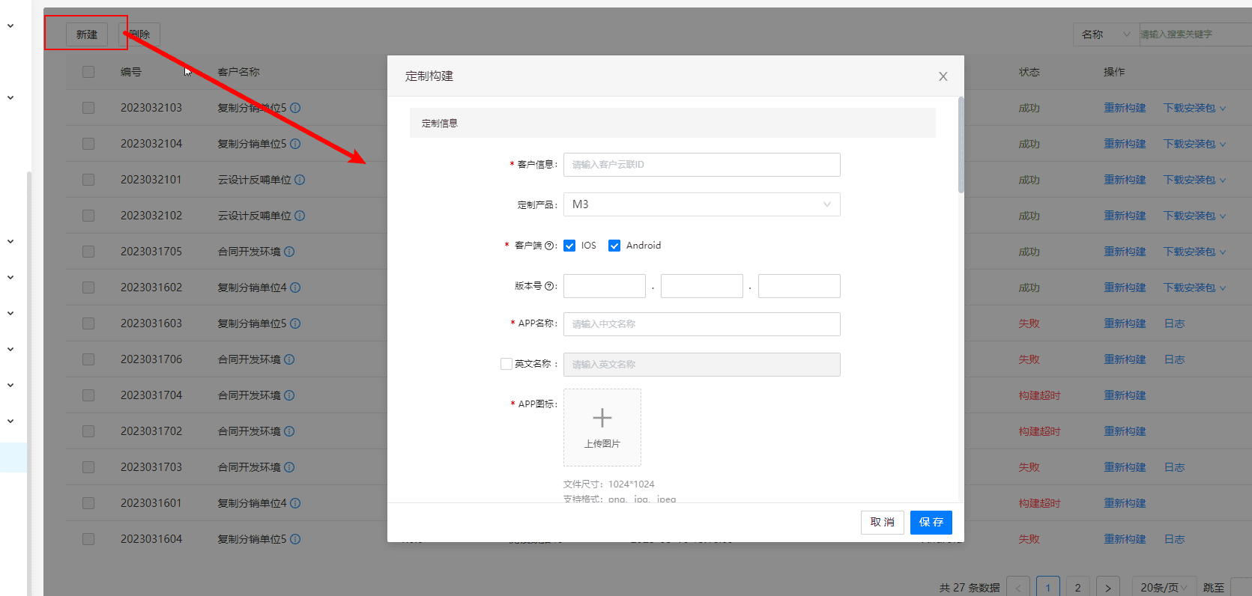Image resolution: width=1252 pixels, height=596 pixels.
Task: Expand 下载安装包 dropdown for row 2023031705
Action: click(1194, 252)
